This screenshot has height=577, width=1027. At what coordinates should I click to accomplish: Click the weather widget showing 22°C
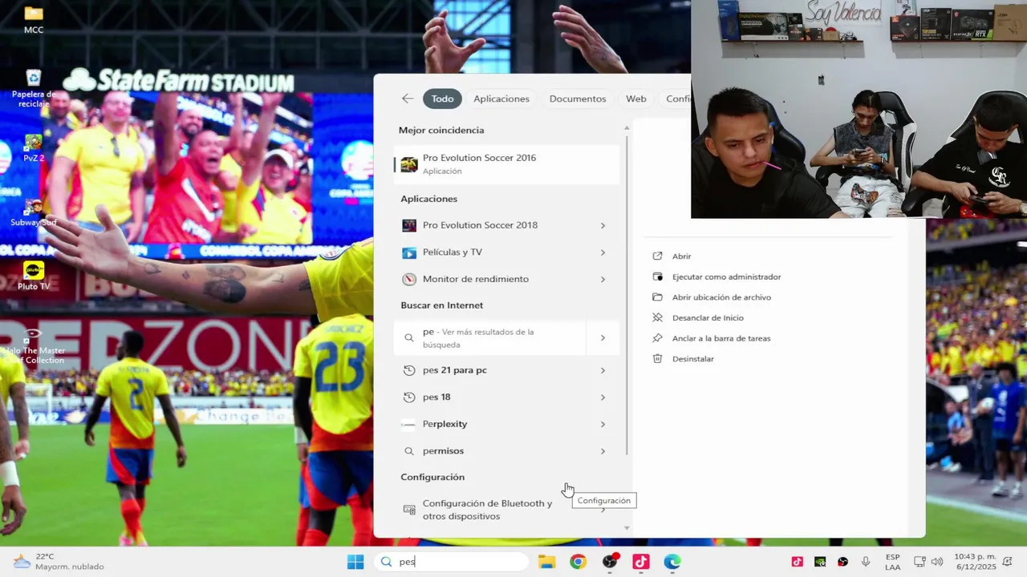pyautogui.click(x=58, y=562)
